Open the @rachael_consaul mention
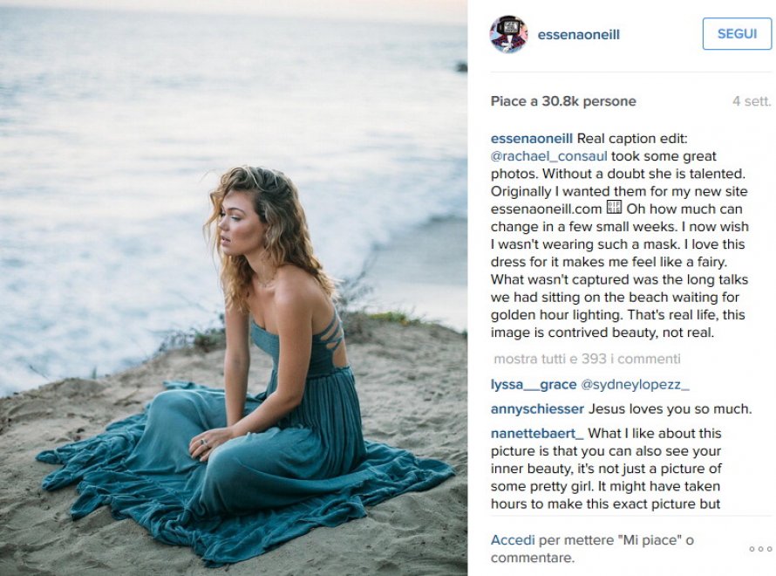 point(548,156)
